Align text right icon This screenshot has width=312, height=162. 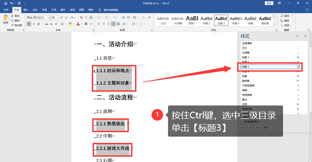[x=108, y=24]
